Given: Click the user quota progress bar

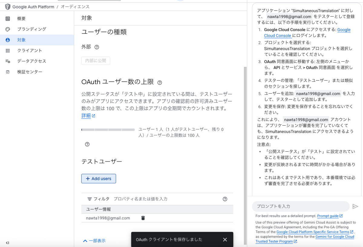Looking at the screenshot, I should point(108,130).
